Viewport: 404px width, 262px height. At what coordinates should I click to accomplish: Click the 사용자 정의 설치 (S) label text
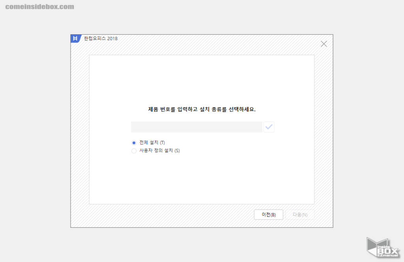point(159,151)
